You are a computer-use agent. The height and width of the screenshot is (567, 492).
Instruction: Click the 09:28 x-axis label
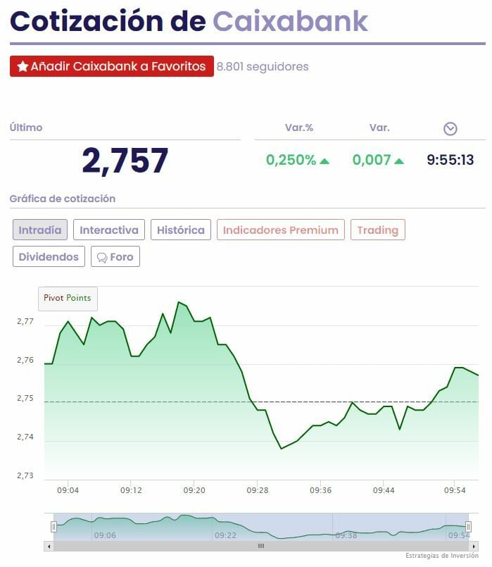[258, 490]
